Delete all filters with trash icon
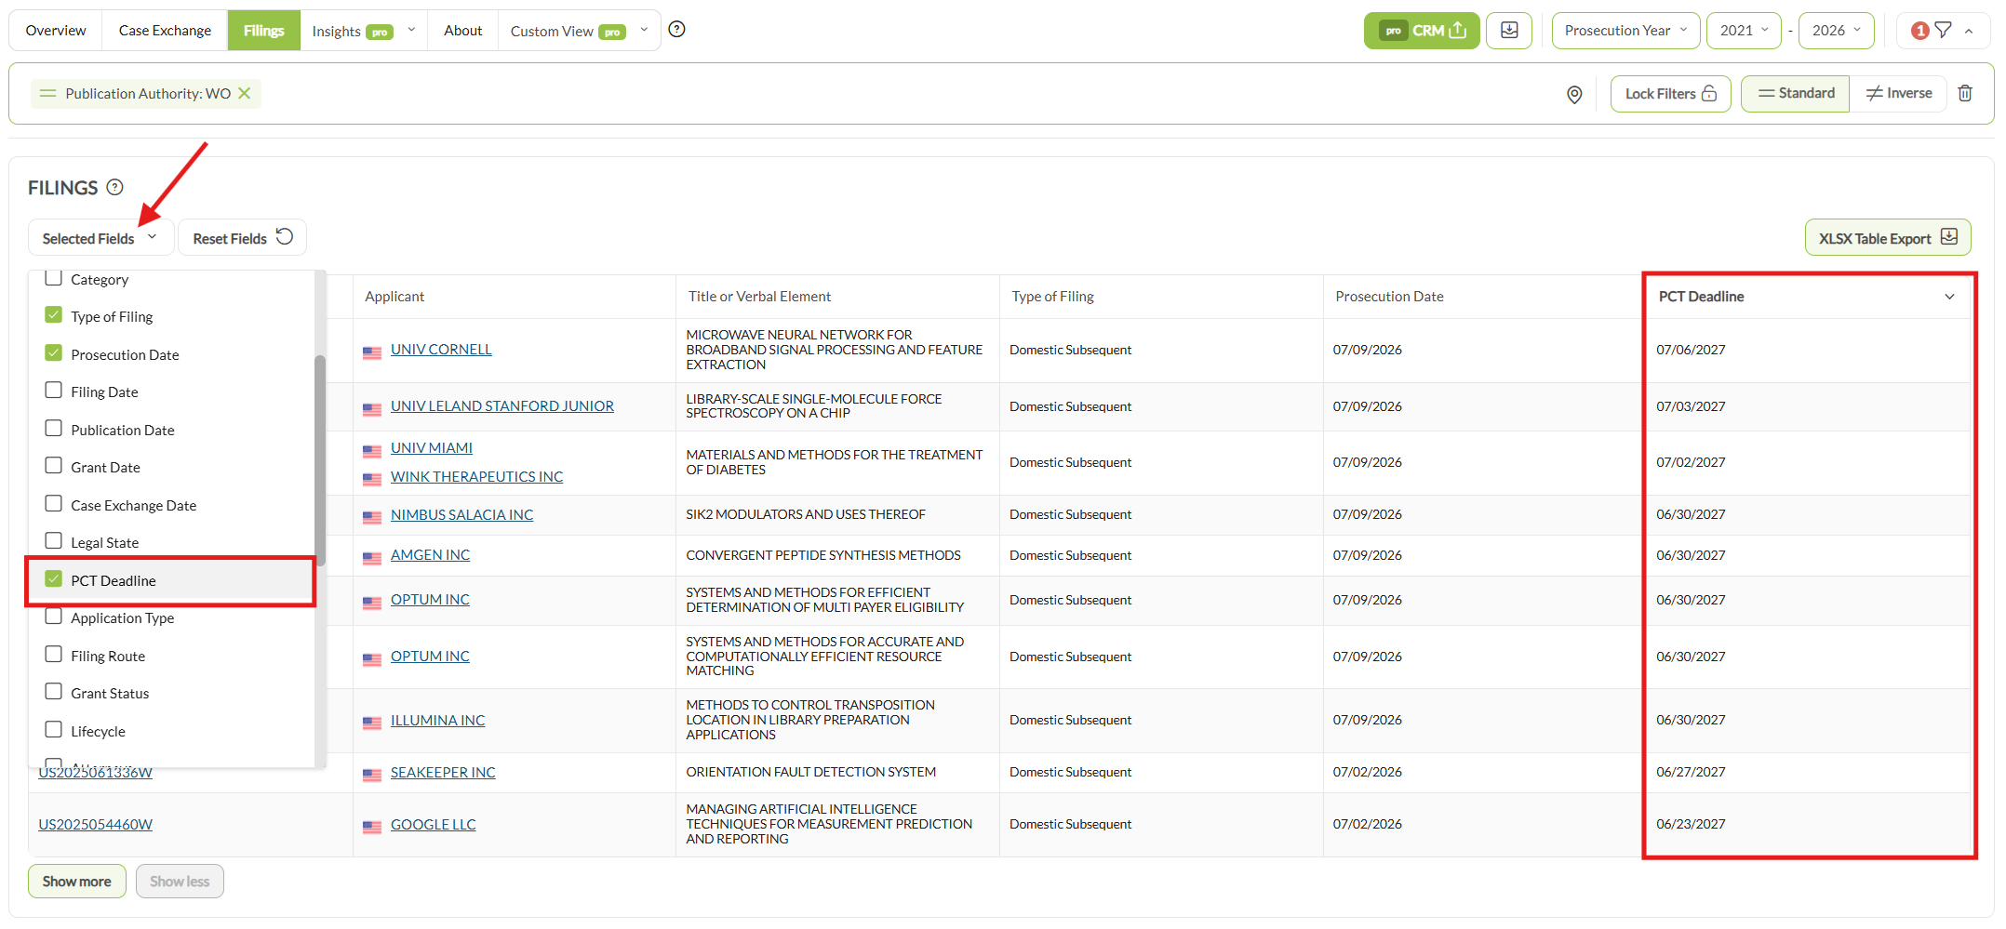 [x=1965, y=93]
